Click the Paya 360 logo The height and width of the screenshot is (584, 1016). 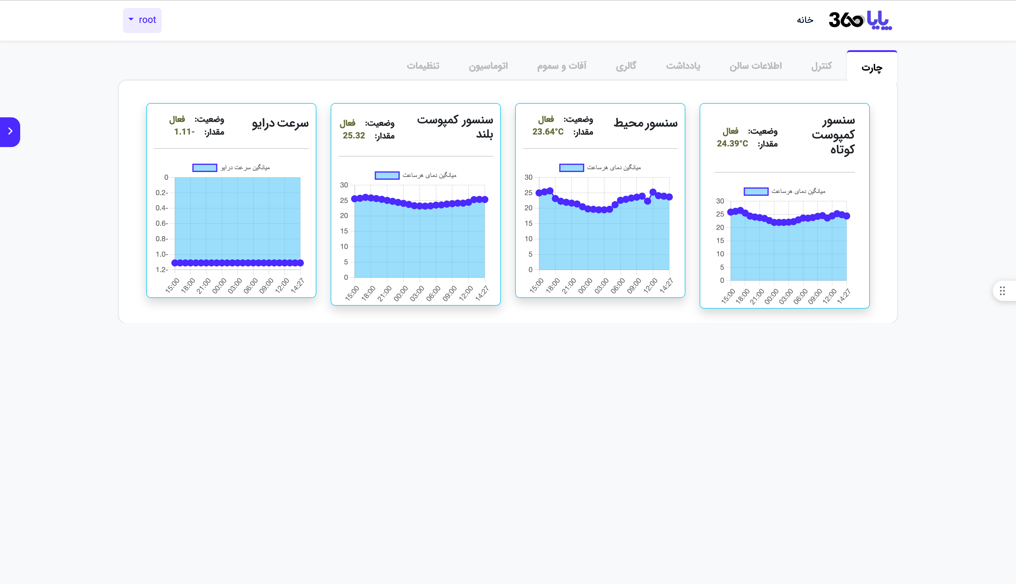click(860, 20)
